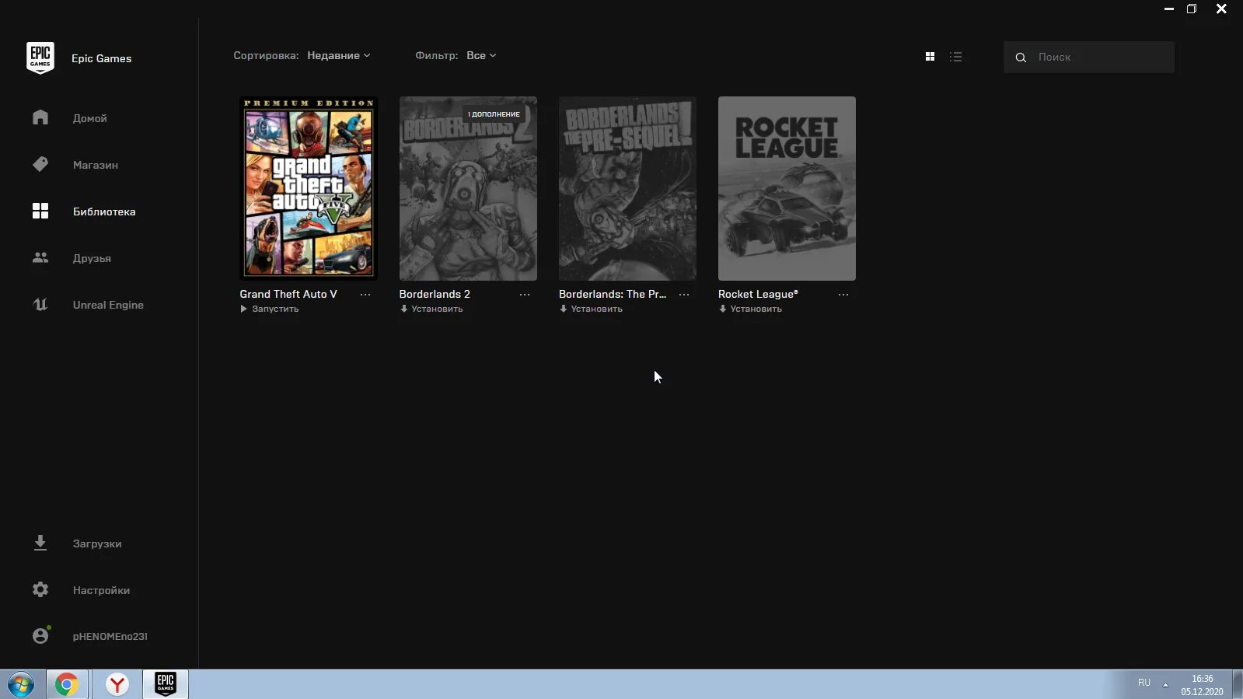Click the Borderlands 2 title text
This screenshot has width=1243, height=699.
click(x=435, y=294)
